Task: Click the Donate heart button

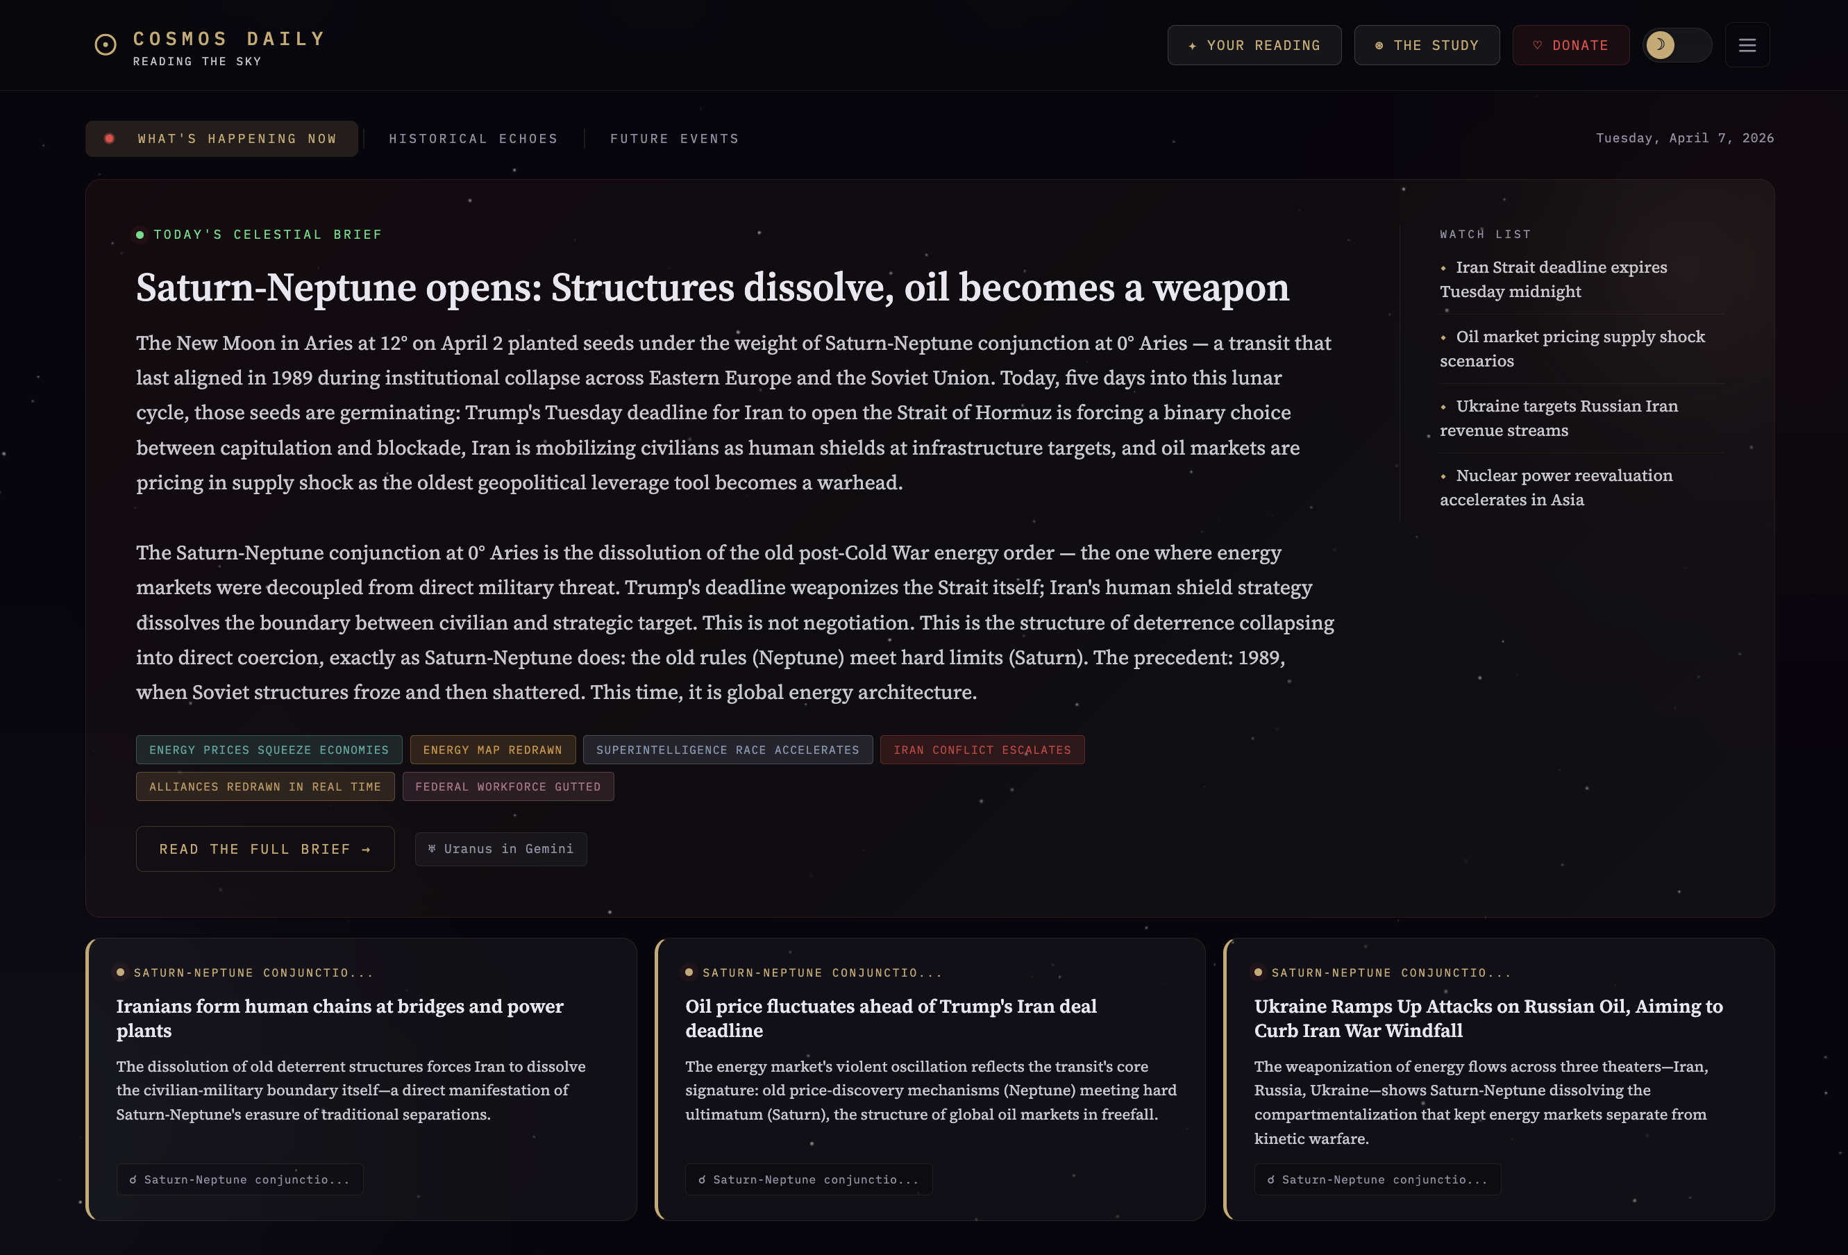Action: click(1570, 45)
